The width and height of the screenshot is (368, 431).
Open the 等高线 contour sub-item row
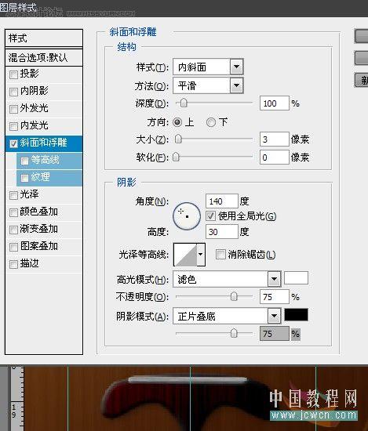[x=49, y=161]
